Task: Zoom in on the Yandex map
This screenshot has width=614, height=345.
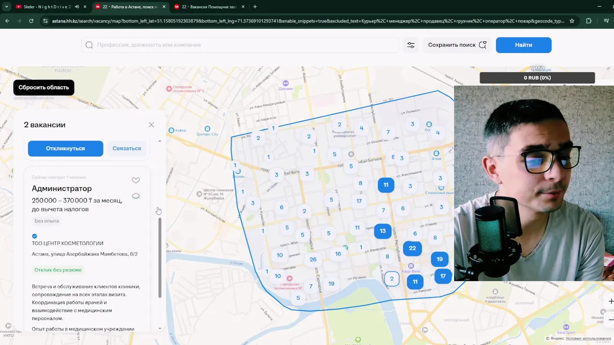Action: [x=611, y=301]
